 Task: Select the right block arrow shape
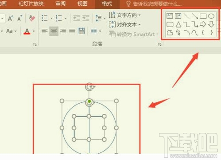(x=203, y=24)
